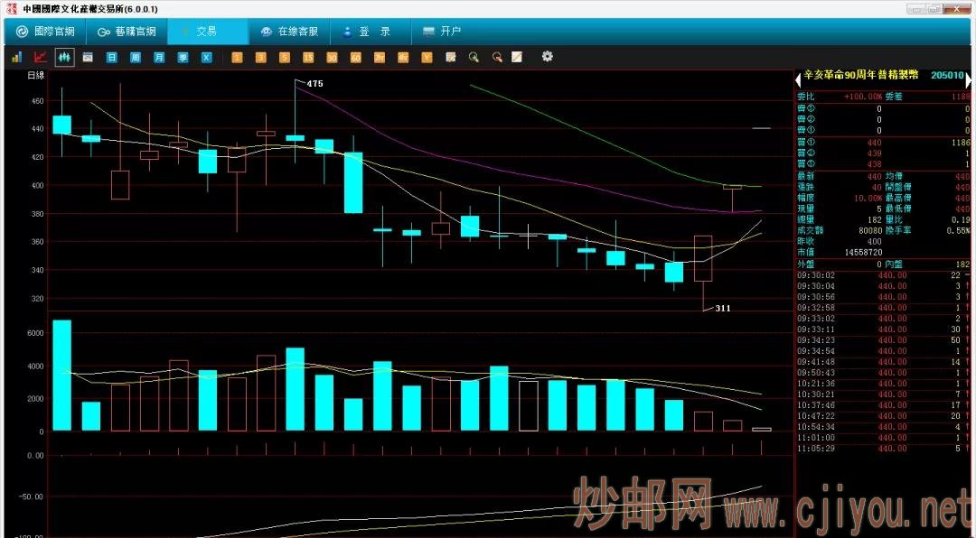This screenshot has height=538, width=976.
Task: Select the 5-minute period icon
Action: tap(285, 57)
